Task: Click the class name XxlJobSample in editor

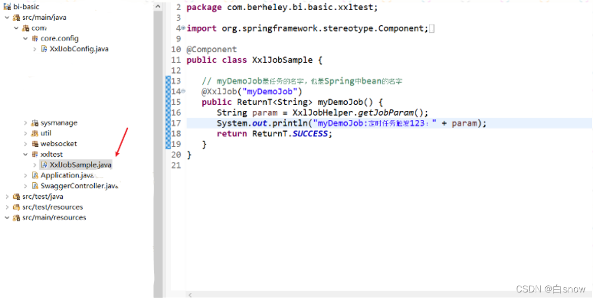Action: [x=282, y=60]
